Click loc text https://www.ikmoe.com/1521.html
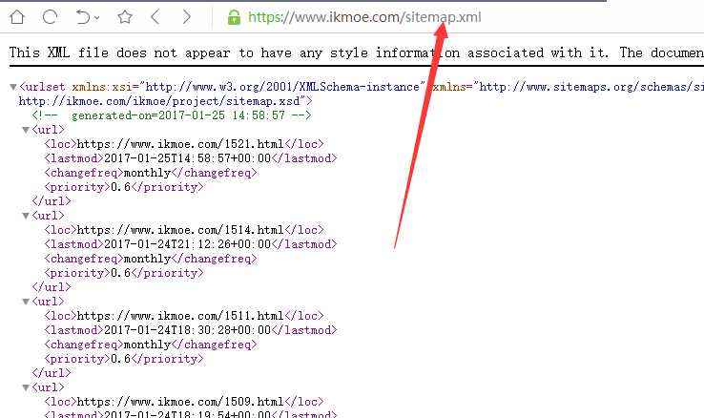Viewport: 704px width, 418px height. [x=180, y=144]
